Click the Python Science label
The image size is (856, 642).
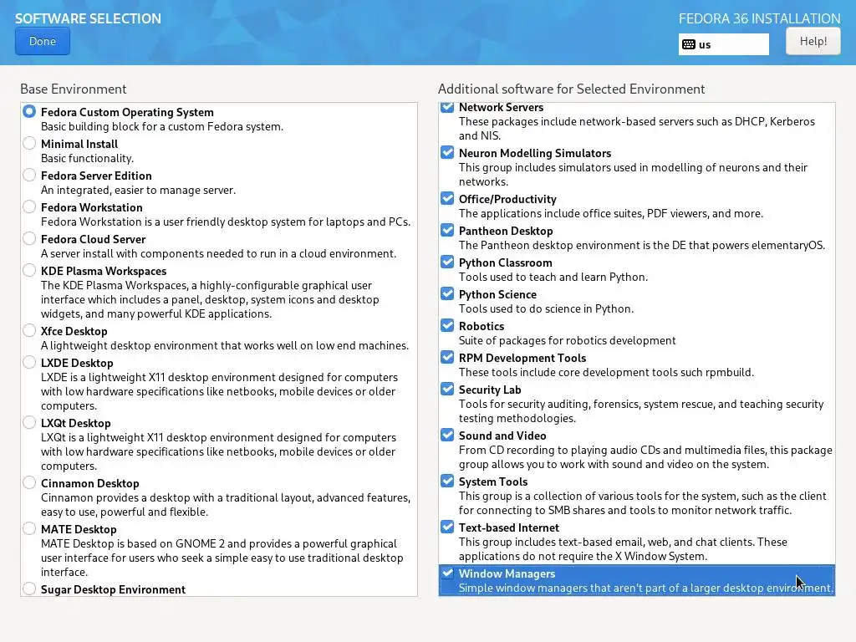[497, 295]
